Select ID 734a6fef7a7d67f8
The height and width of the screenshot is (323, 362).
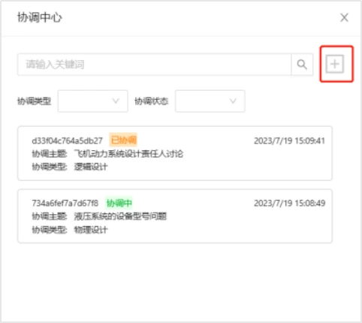(65, 203)
